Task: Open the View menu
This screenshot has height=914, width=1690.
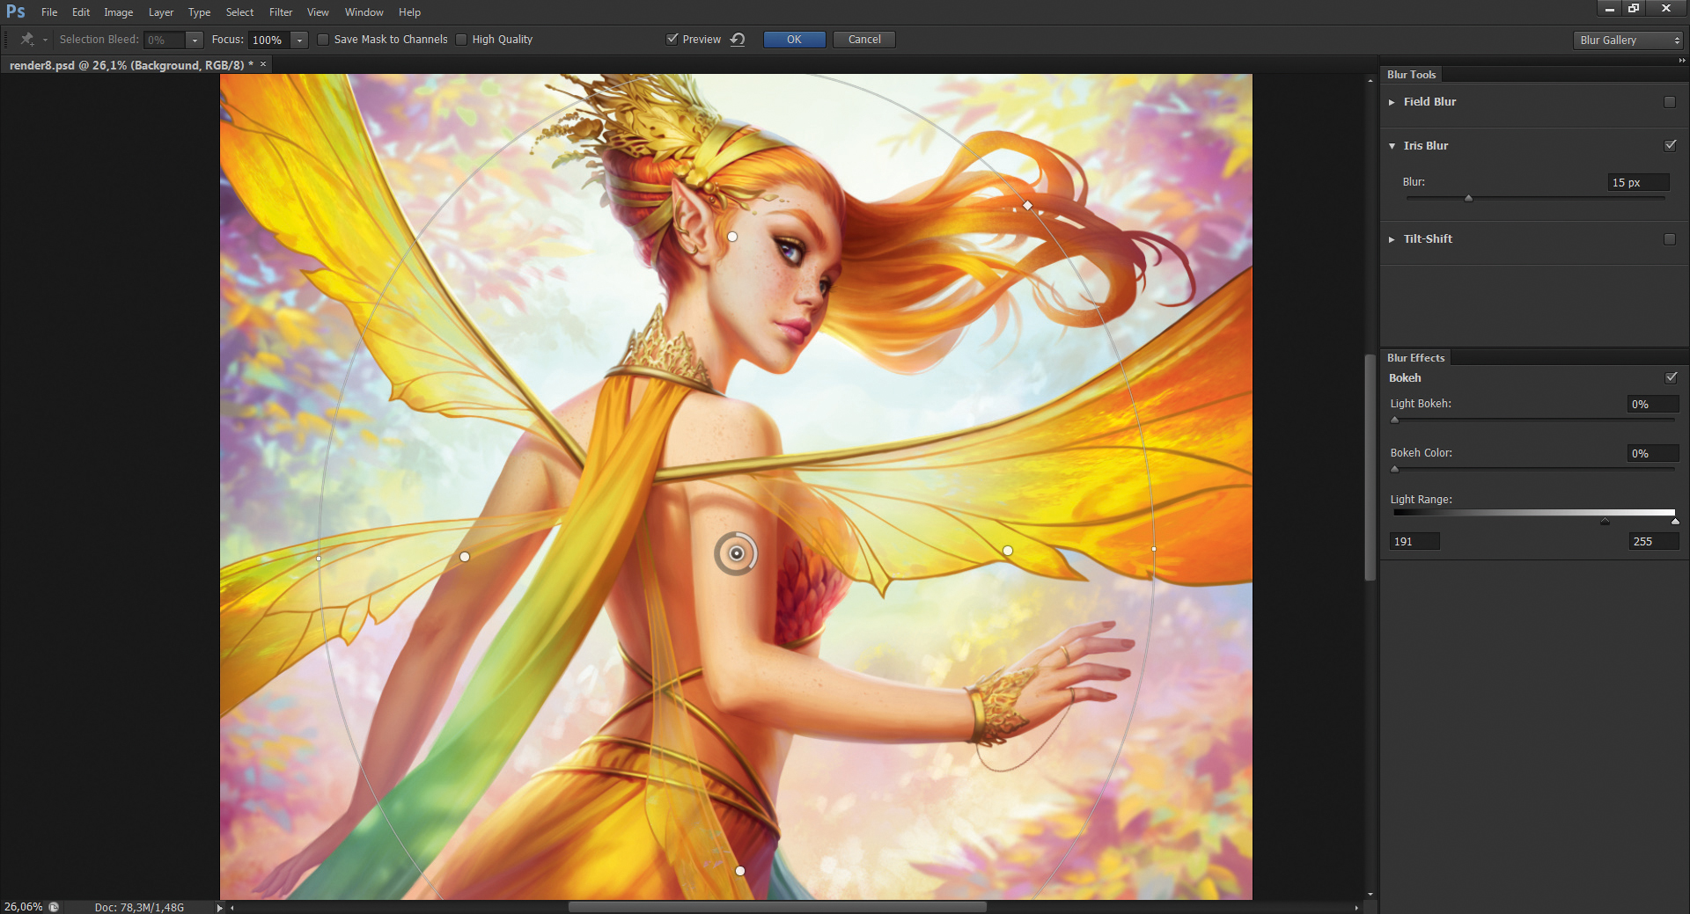Action: coord(318,12)
